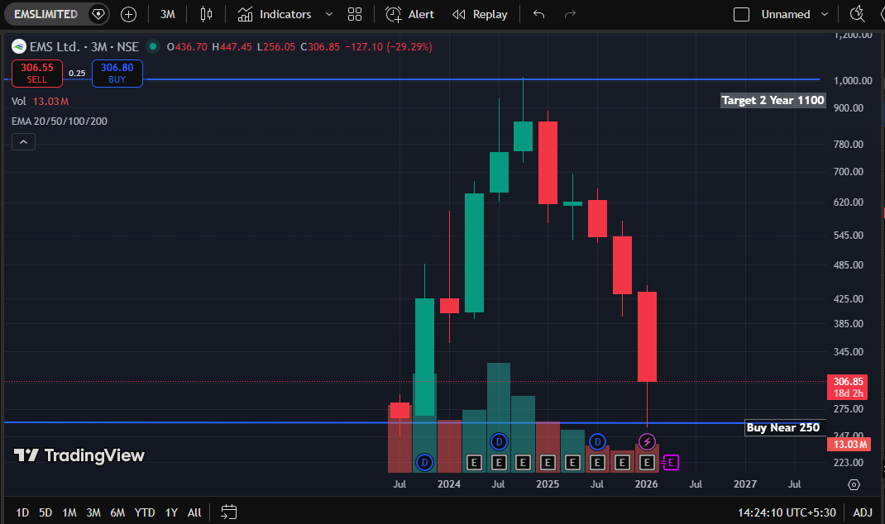The width and height of the screenshot is (885, 524).
Task: Click the dividend D marker near late 2023
Action: click(424, 463)
